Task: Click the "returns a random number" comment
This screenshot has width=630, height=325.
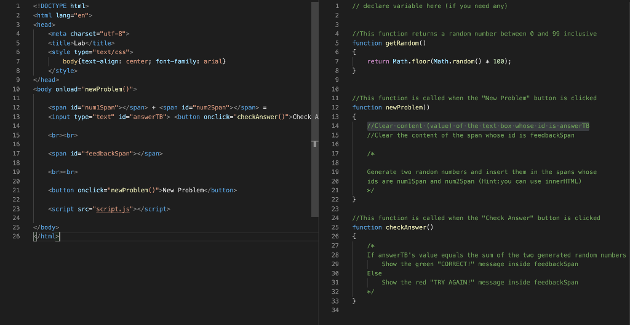Action: click(474, 34)
